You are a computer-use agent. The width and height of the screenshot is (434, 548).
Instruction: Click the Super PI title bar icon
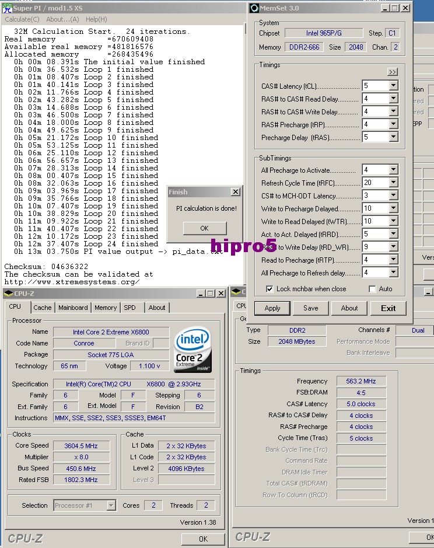click(7, 8)
